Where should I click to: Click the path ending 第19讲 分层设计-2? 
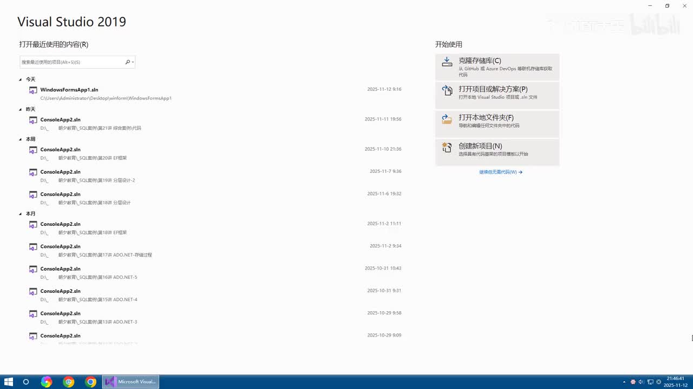coord(88,180)
